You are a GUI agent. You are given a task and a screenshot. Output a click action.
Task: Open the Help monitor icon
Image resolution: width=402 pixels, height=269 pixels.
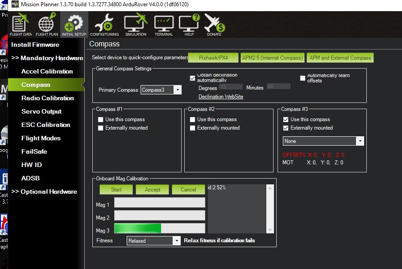tap(189, 24)
